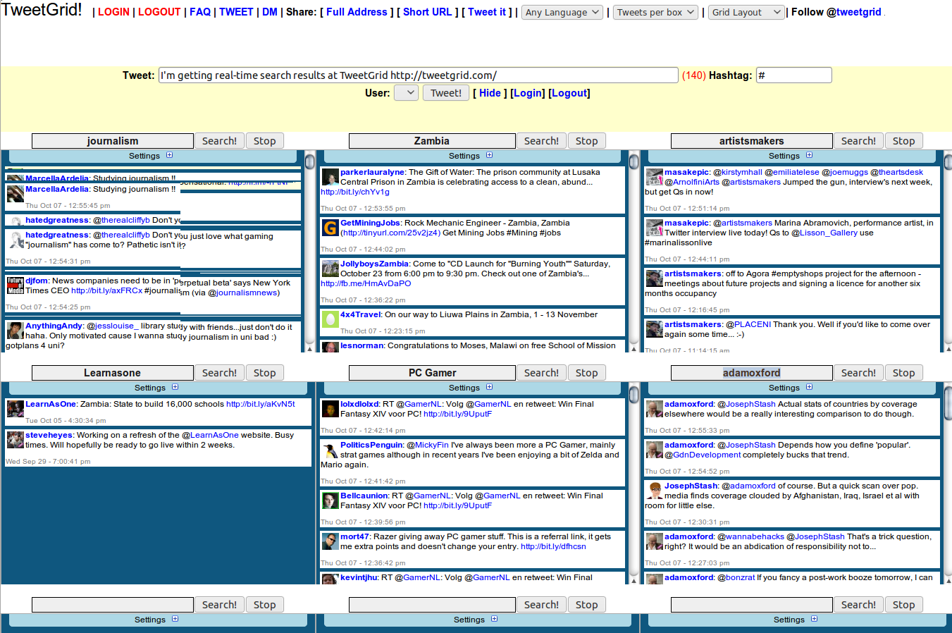Screen dimensions: 952x633
Task: Click journalism search term field
Action: [113, 141]
